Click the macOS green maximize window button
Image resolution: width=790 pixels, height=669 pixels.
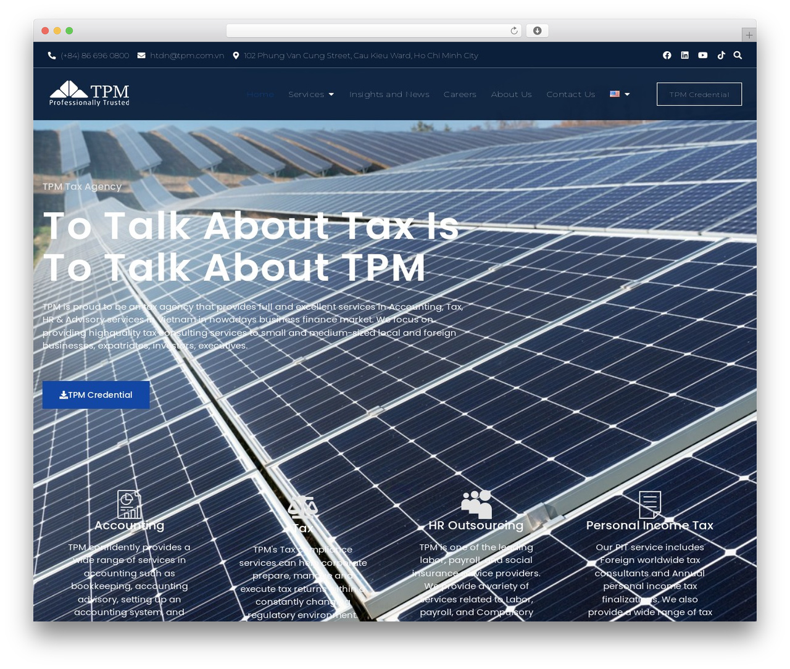69,31
